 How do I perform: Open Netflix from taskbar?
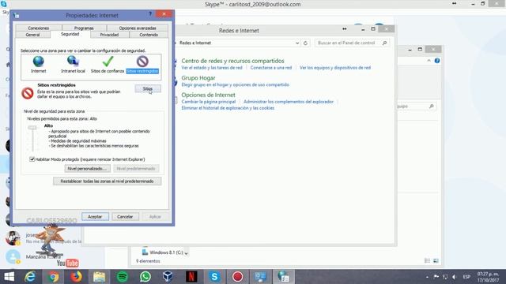191,277
